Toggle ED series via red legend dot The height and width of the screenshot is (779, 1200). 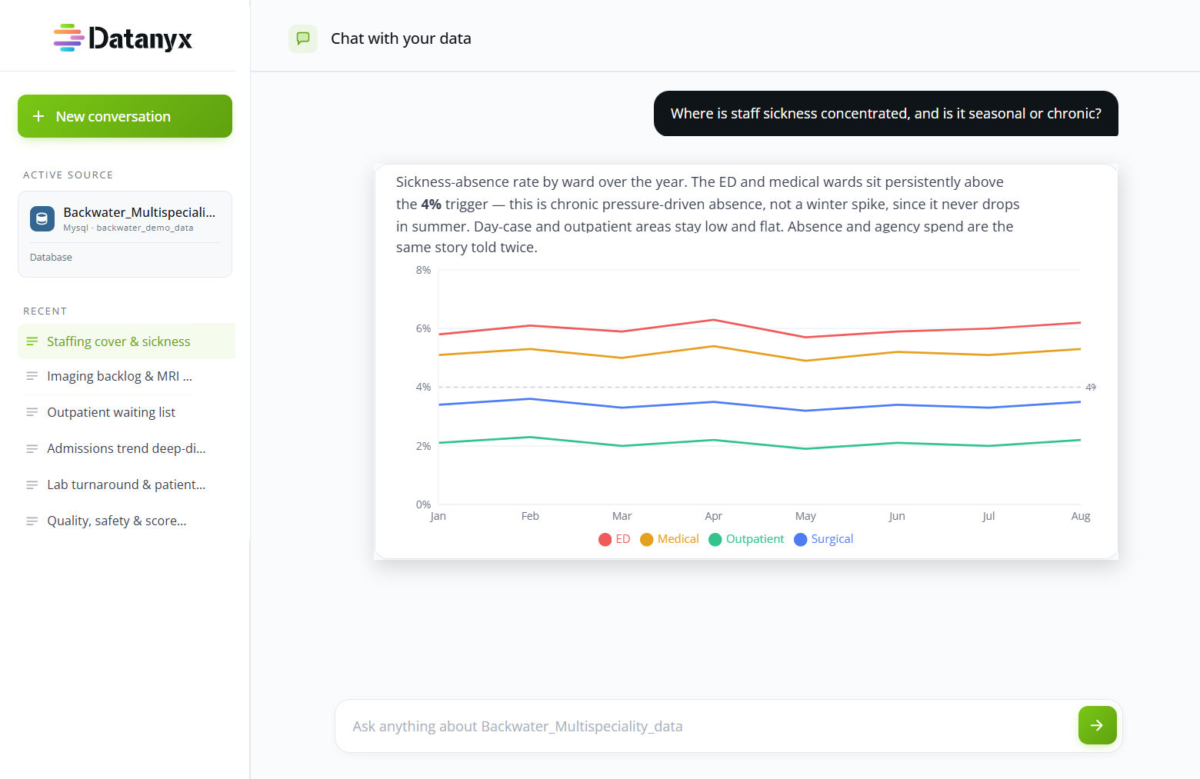[605, 539]
